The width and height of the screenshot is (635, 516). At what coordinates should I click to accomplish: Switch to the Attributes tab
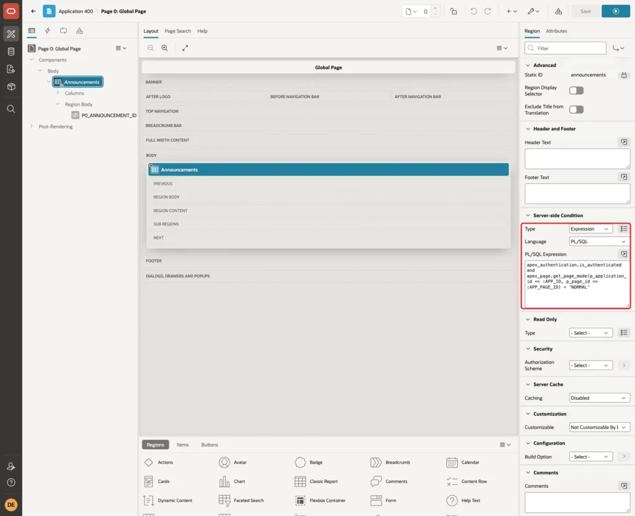coord(556,31)
